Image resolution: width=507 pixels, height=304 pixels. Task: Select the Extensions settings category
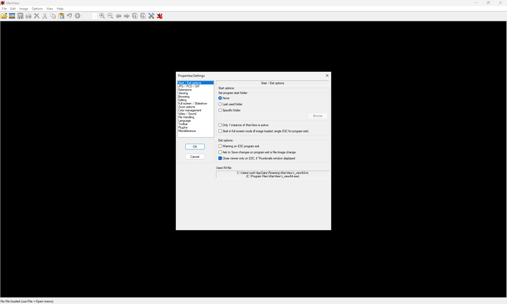click(195, 90)
